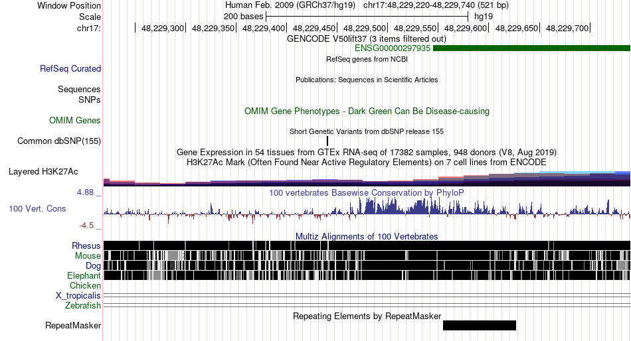631x341 pixels.
Task: Click the Dog alignment bar
Action: (367, 265)
